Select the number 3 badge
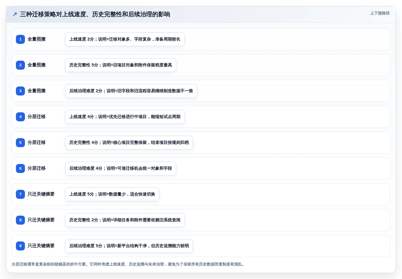This screenshot has height=279, width=402. tap(20, 91)
